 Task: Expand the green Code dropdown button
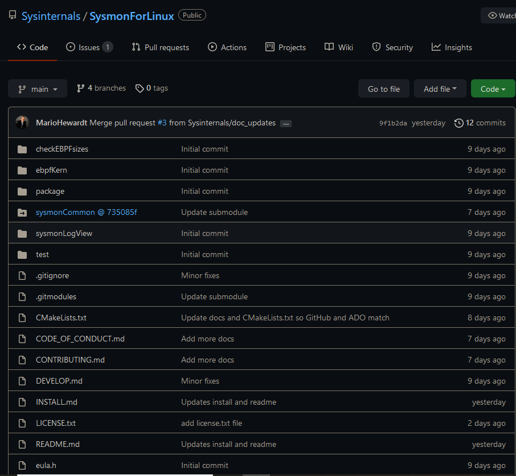[x=493, y=89]
